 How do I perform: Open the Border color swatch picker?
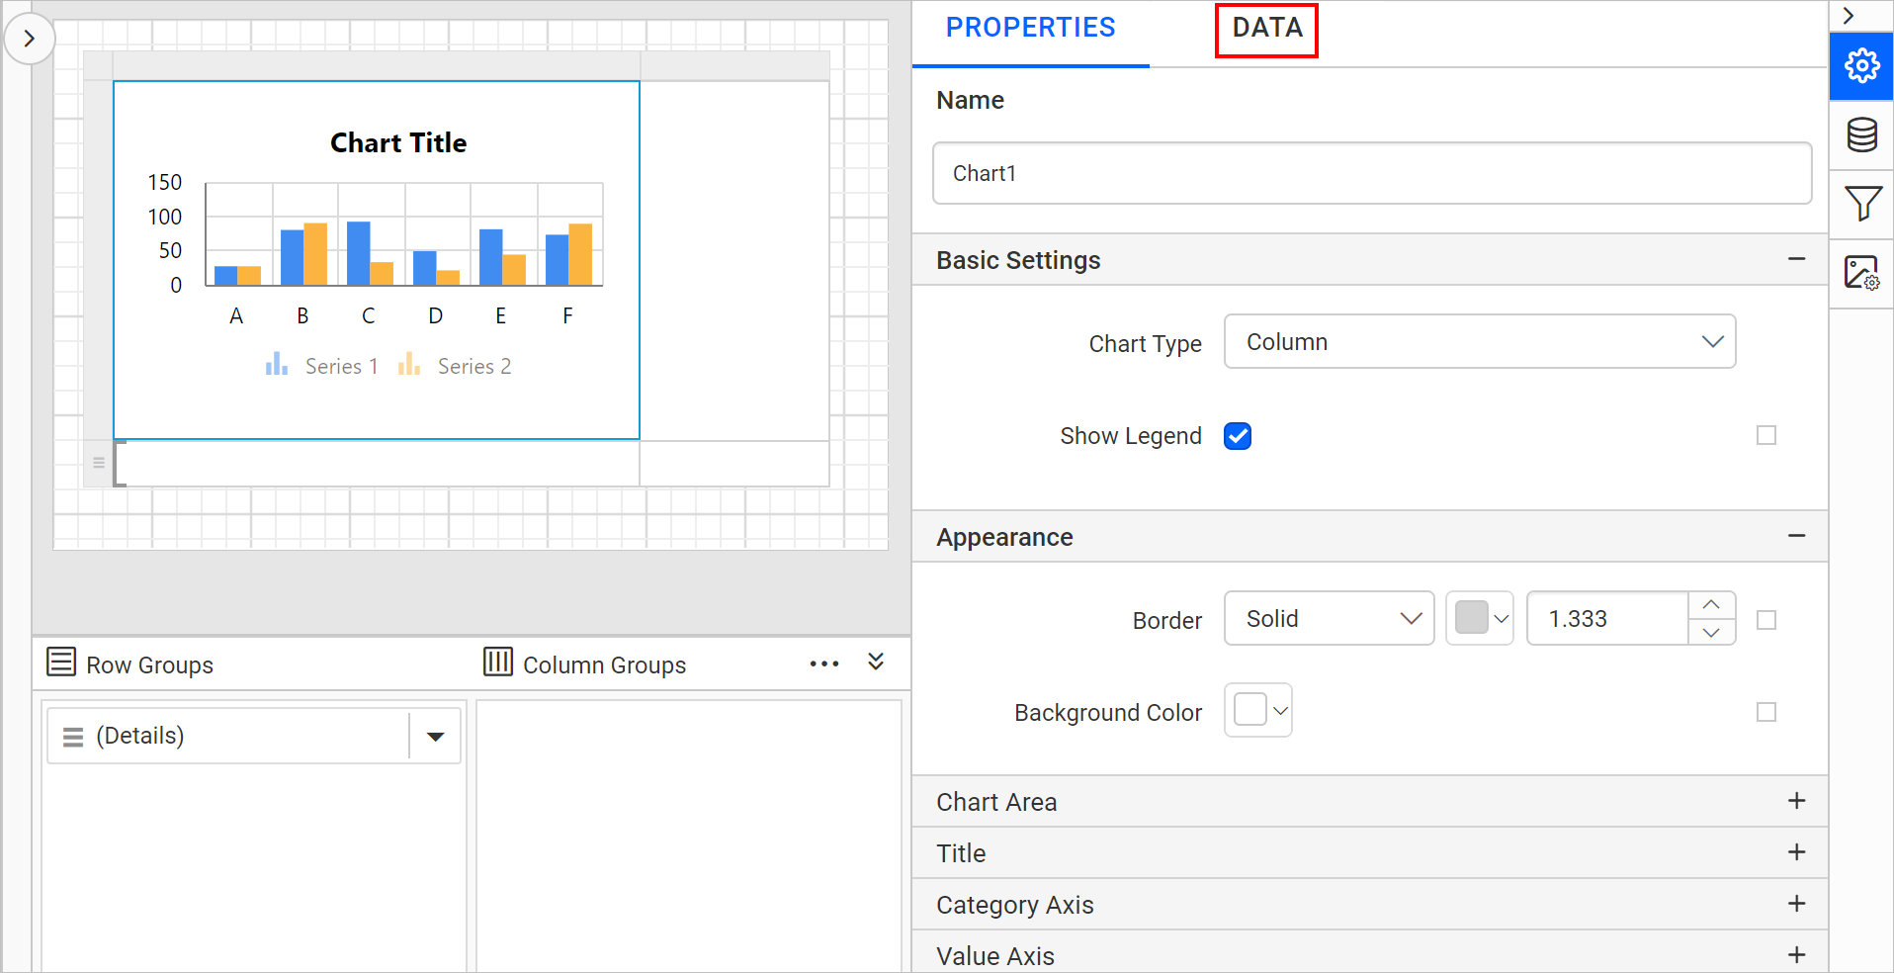(1480, 618)
